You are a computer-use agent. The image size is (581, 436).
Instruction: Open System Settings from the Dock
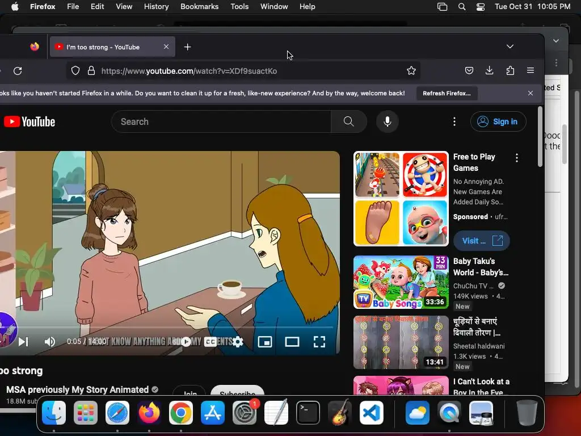click(x=245, y=413)
